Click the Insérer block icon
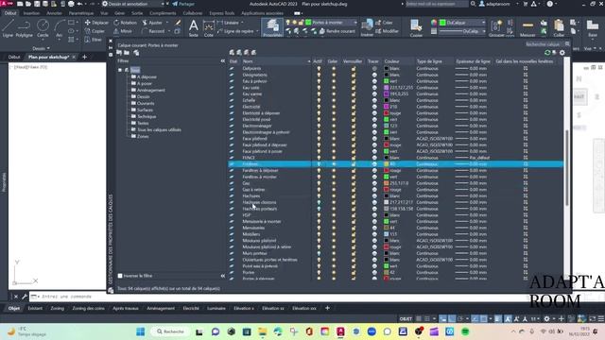 pos(367,28)
